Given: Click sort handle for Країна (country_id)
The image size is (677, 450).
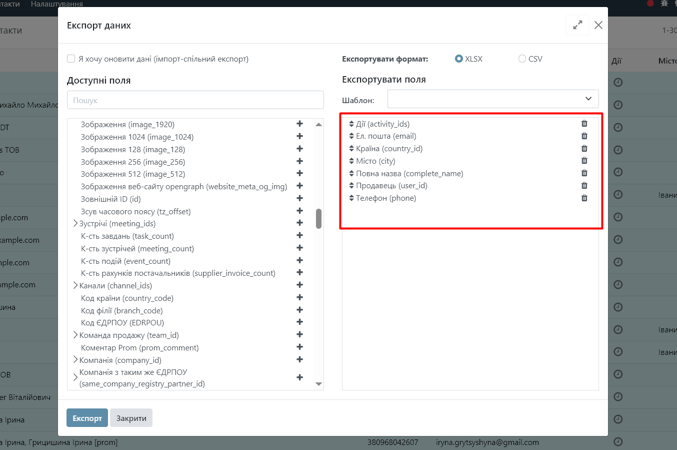Looking at the screenshot, I should point(351,149).
